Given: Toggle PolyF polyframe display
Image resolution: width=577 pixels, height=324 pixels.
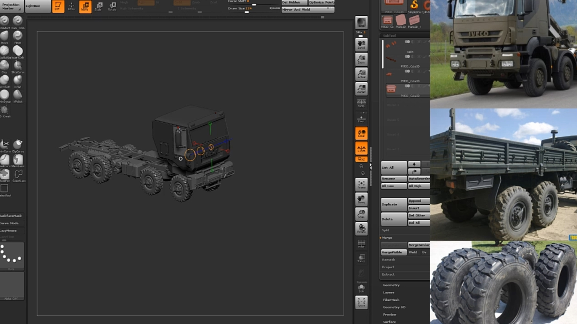Looking at the screenshot, I should [x=361, y=243].
